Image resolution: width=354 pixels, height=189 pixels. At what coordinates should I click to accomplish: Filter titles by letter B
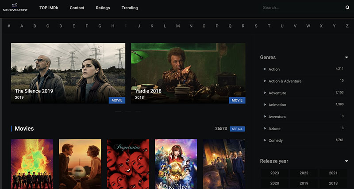click(x=35, y=26)
